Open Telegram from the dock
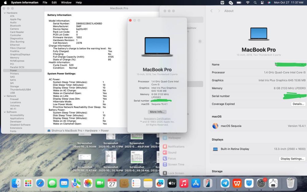Image resolution: width=307 pixels, height=192 pixels. click(225, 183)
